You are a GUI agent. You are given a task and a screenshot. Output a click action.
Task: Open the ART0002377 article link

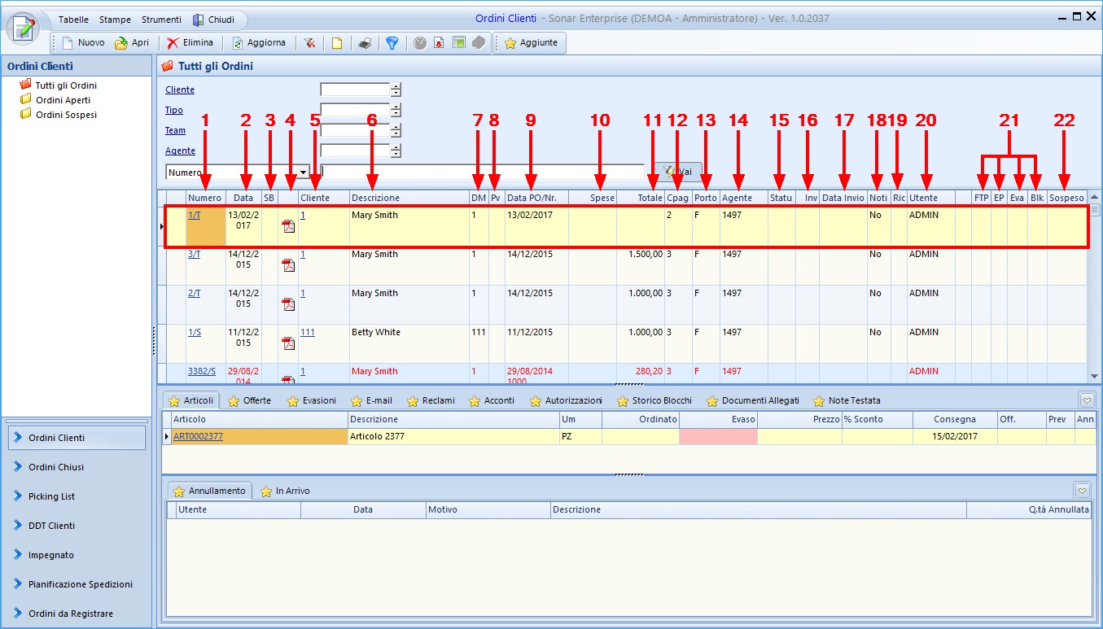click(198, 436)
